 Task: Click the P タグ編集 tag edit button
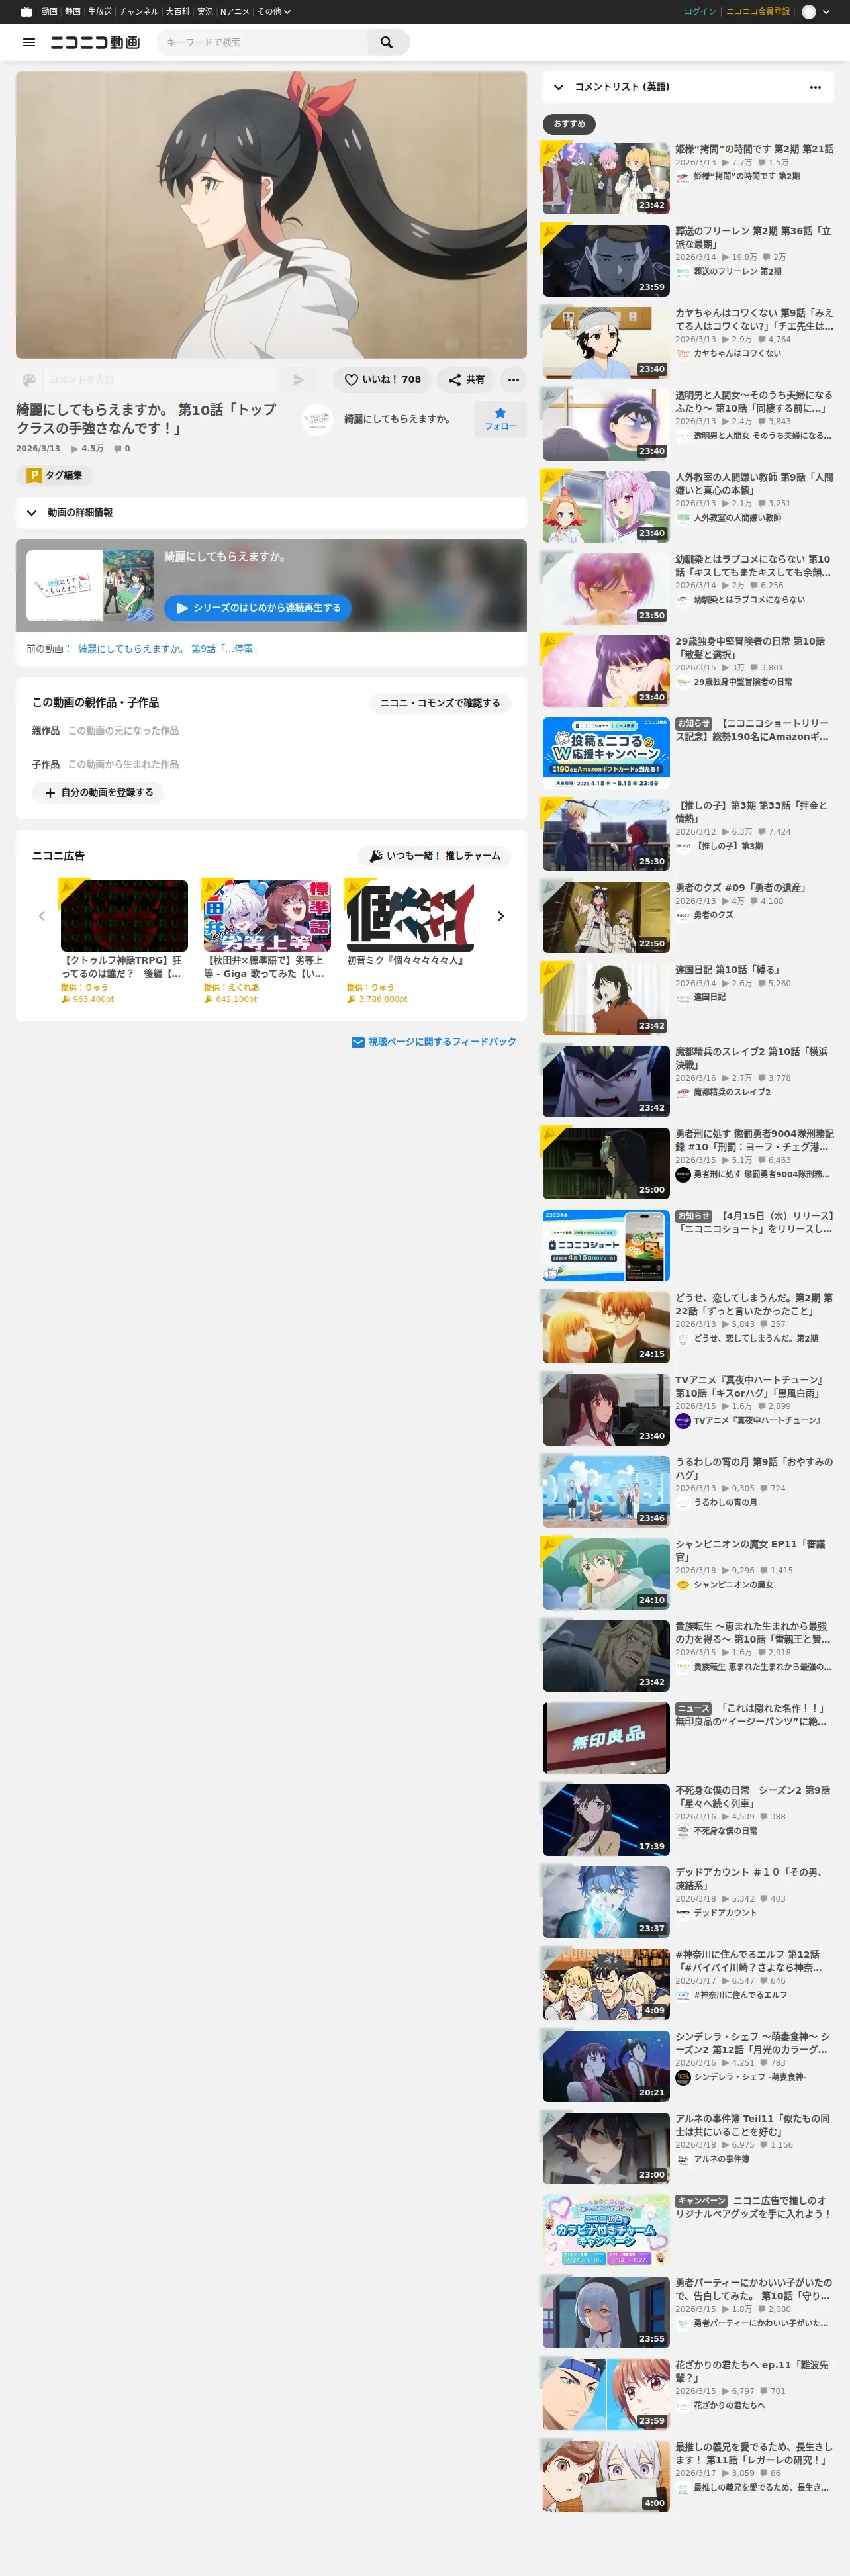click(55, 476)
